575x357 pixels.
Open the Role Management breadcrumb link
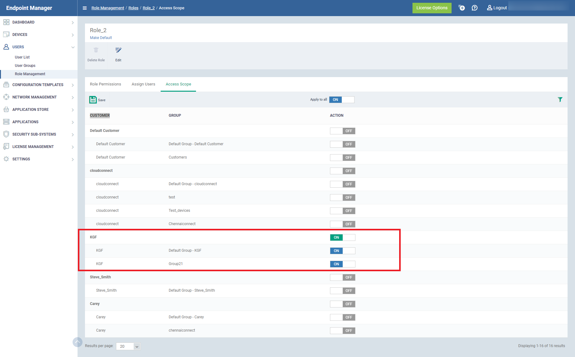[108, 8]
